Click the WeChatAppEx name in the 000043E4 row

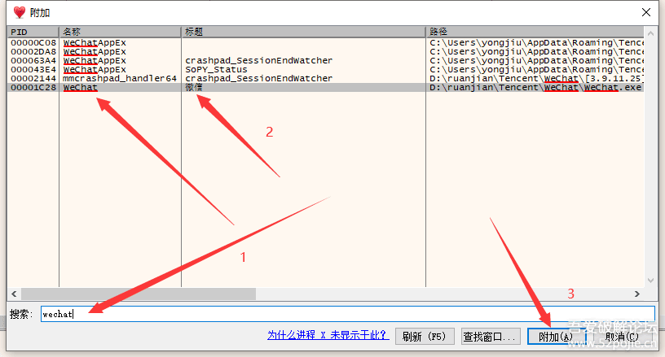[x=95, y=69]
